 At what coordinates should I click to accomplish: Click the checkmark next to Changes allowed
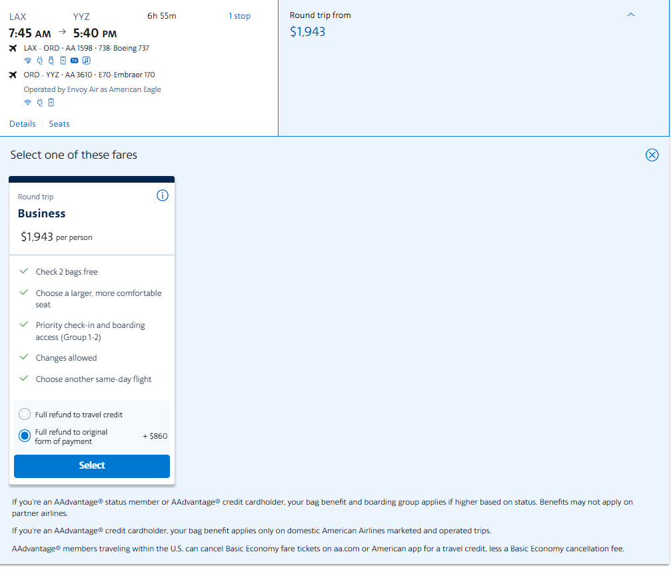click(x=24, y=357)
